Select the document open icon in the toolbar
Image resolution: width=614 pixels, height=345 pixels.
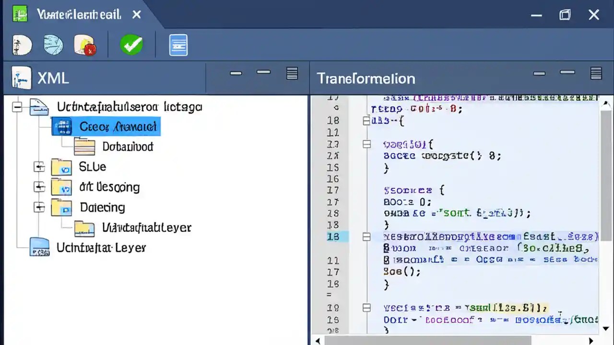coord(22,45)
